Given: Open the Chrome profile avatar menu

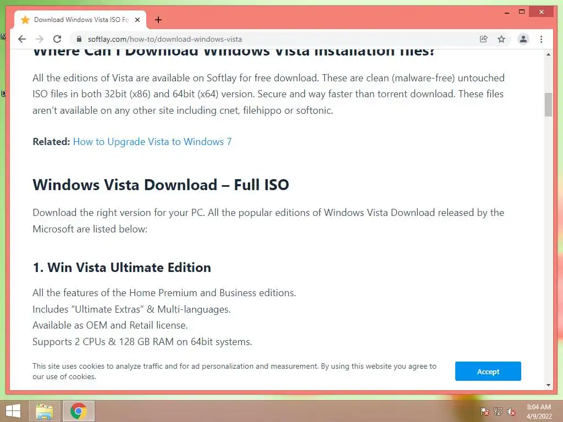Looking at the screenshot, I should pyautogui.click(x=523, y=39).
